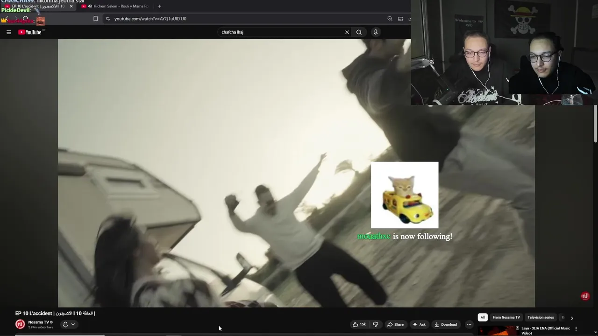Screen dimensions: 598x336
Task: Open more actions three-dot menu under video
Action: pyautogui.click(x=469, y=324)
